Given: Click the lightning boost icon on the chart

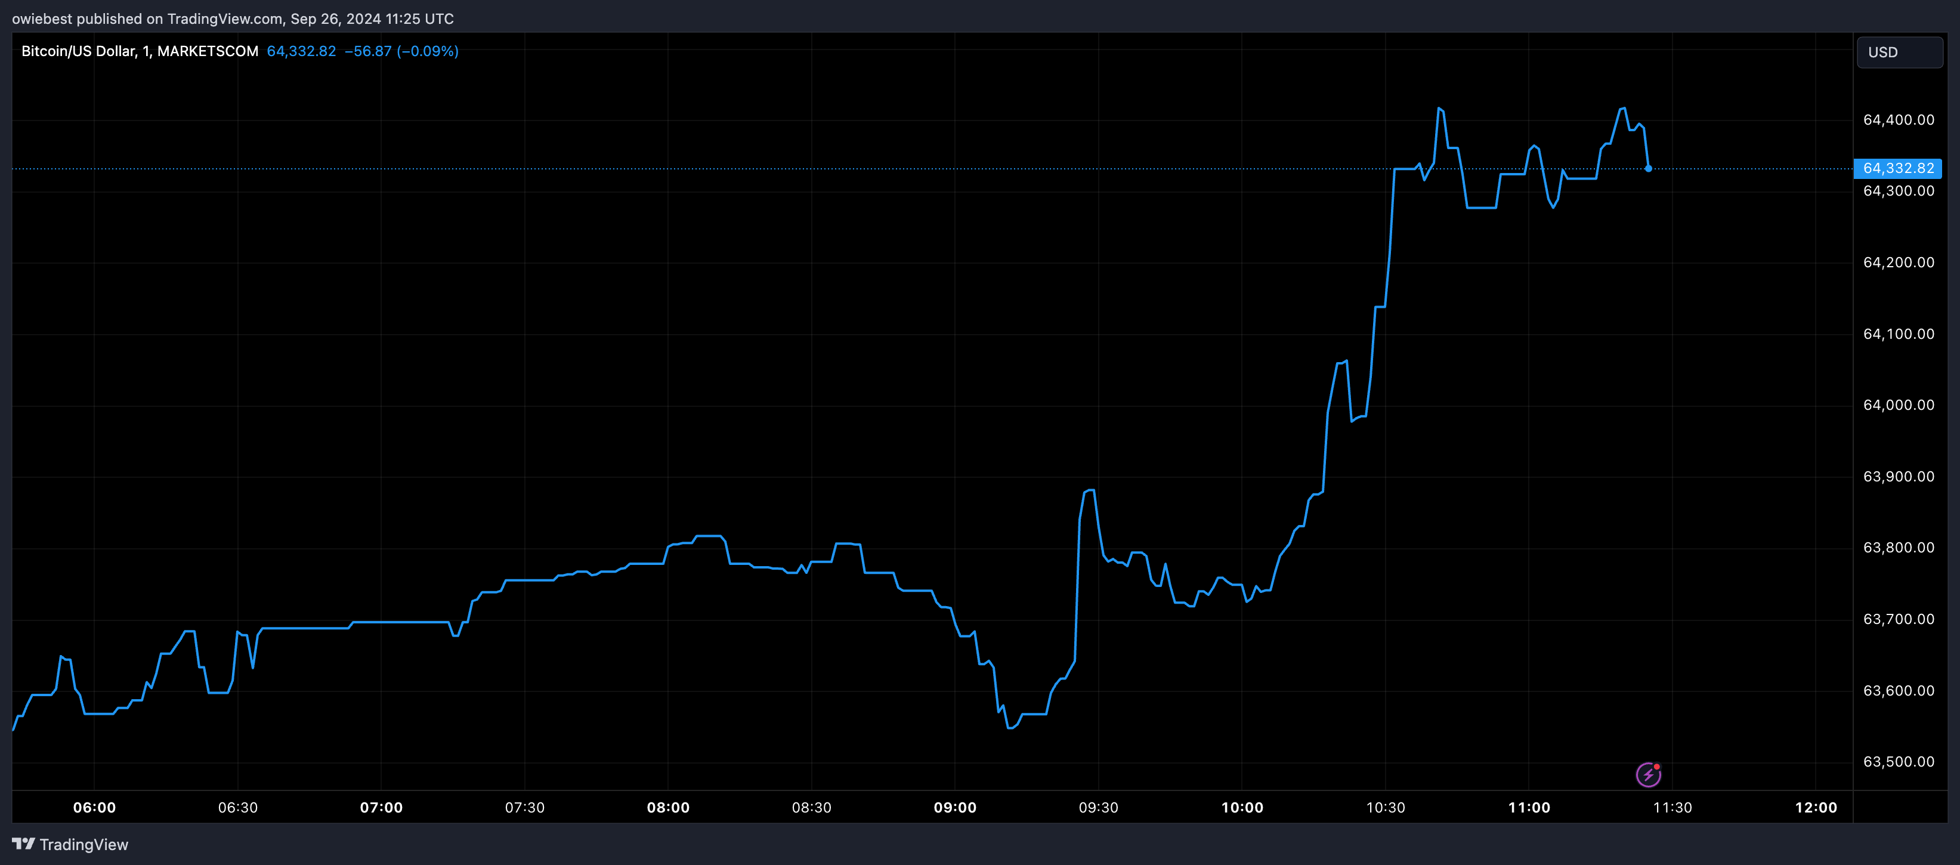Looking at the screenshot, I should (x=1648, y=774).
